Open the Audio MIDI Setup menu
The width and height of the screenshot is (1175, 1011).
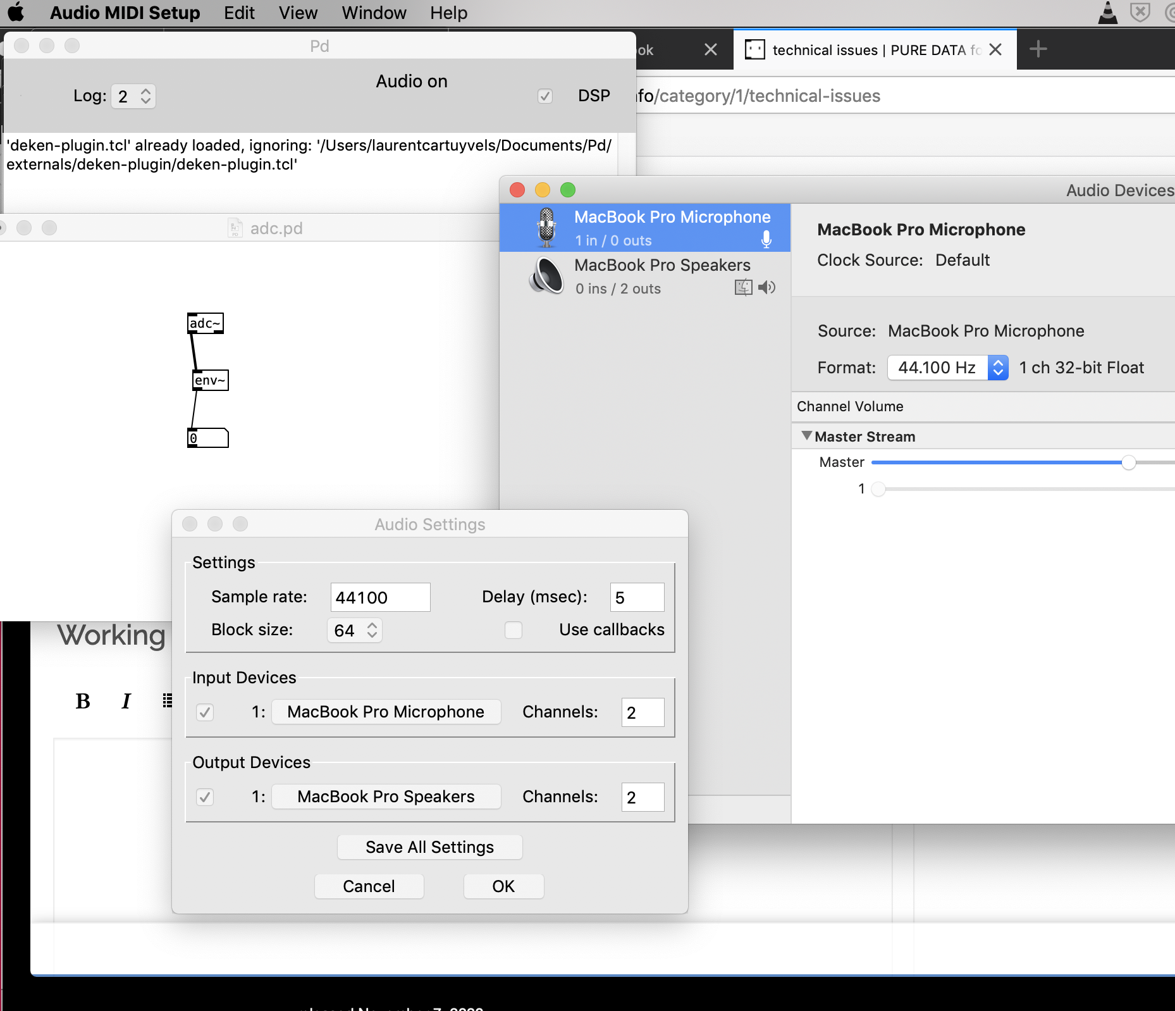(125, 13)
